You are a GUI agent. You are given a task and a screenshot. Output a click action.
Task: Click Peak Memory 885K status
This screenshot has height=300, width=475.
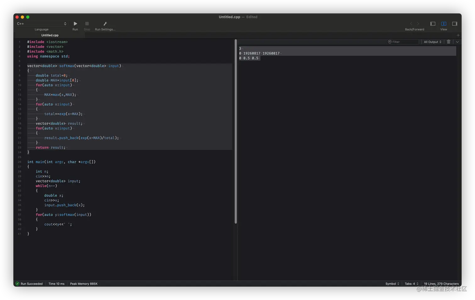coord(84,284)
